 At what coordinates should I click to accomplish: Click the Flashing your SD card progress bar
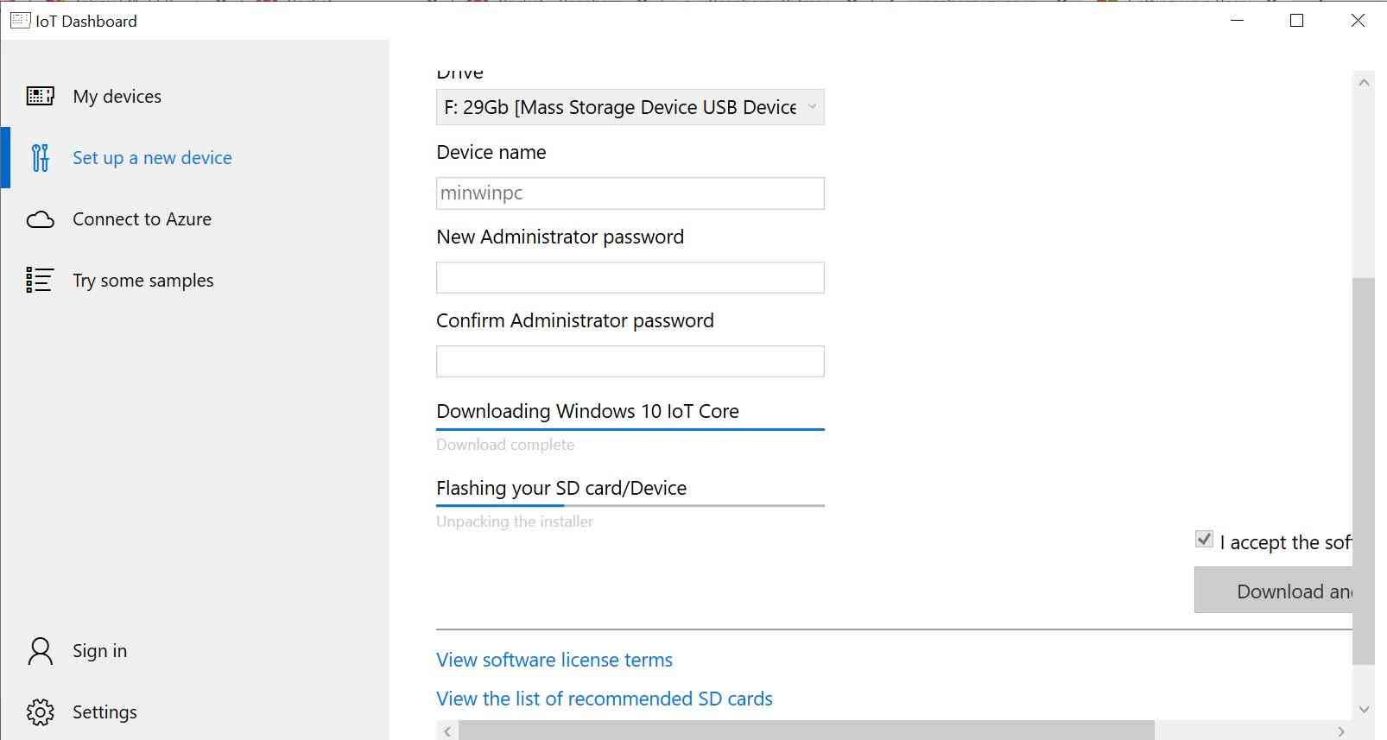point(630,505)
